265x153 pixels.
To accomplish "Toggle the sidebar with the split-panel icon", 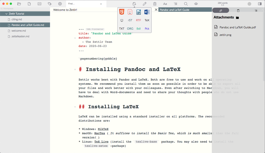I will click(x=260, y=4).
